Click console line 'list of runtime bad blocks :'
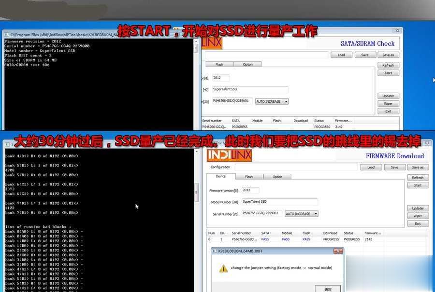The image size is (435, 292). coord(38,227)
